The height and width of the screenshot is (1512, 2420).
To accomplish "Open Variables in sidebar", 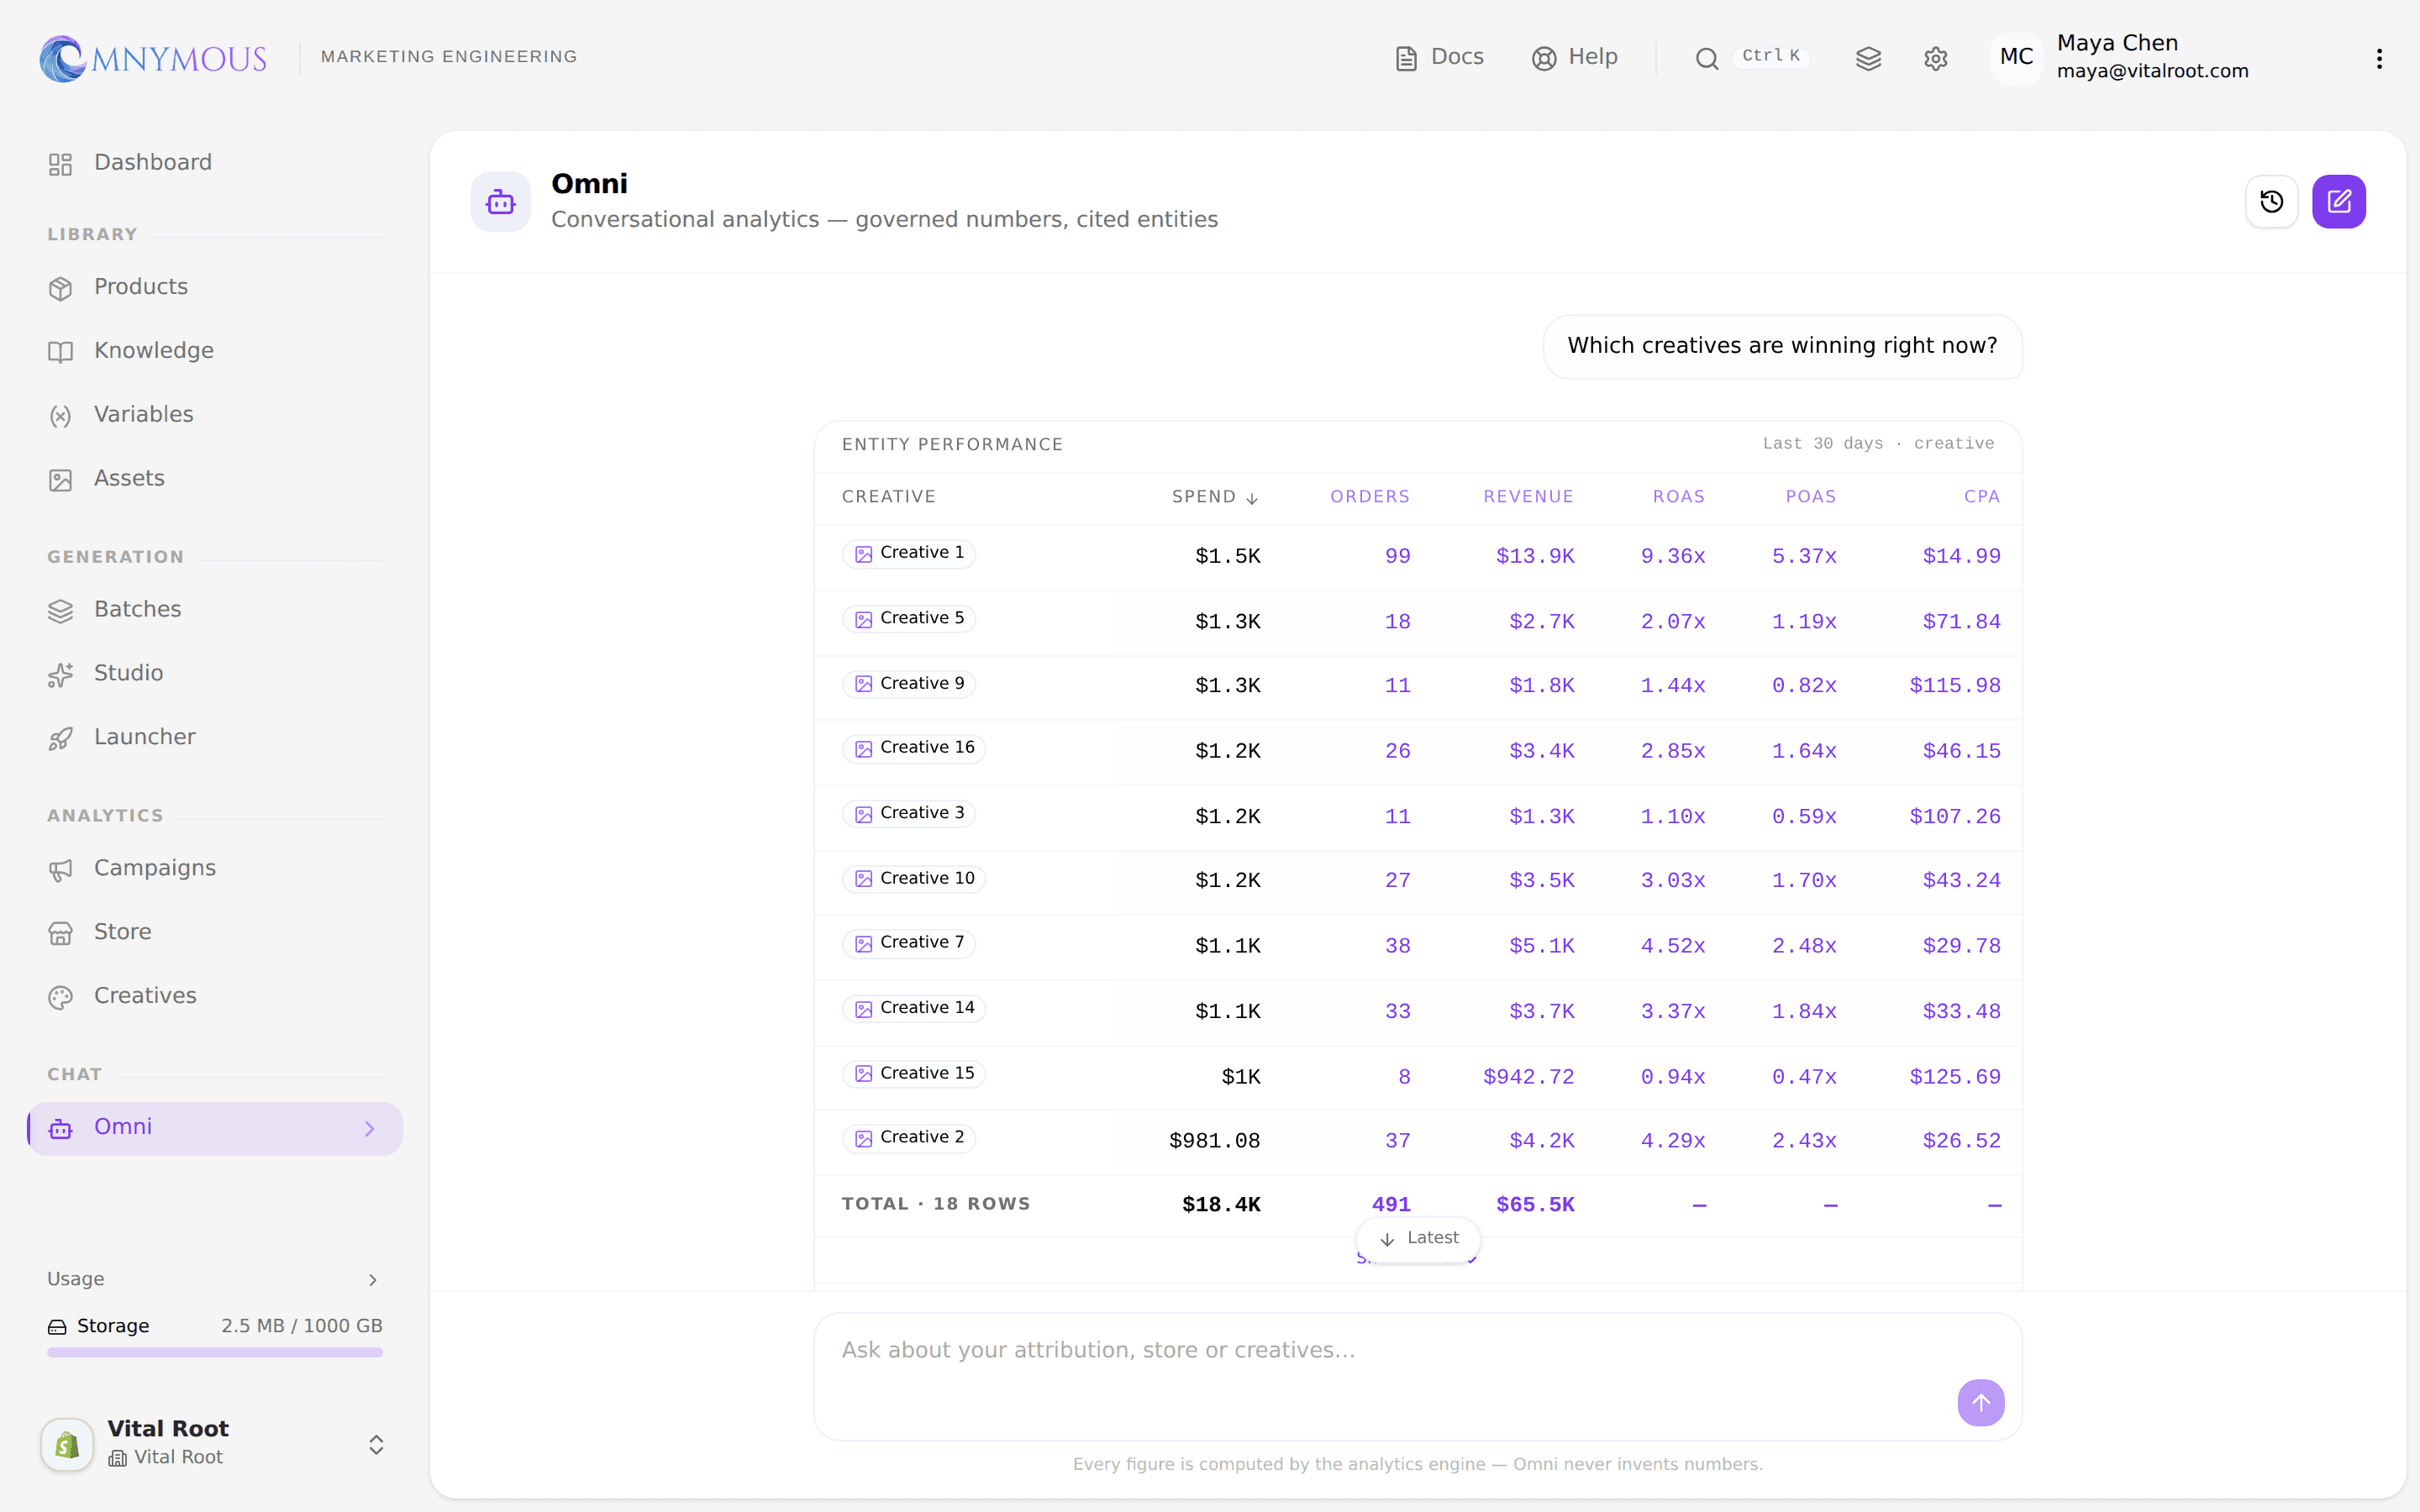I will pos(214,415).
